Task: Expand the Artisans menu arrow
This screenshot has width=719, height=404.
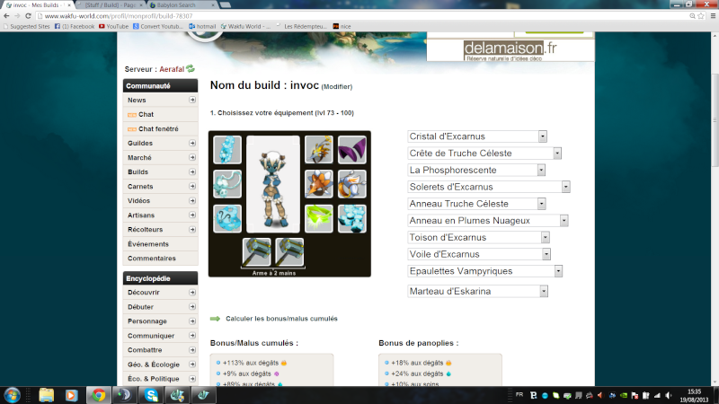Action: [x=192, y=215]
